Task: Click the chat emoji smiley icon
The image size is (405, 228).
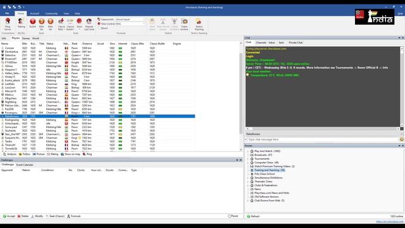Action: (402, 139)
